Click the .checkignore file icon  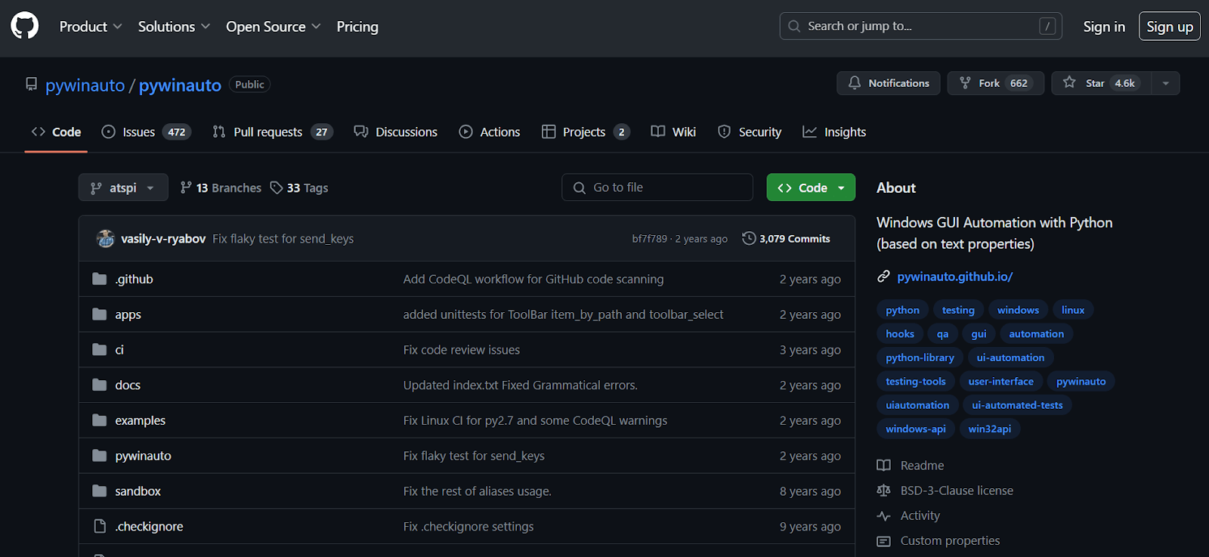[99, 526]
